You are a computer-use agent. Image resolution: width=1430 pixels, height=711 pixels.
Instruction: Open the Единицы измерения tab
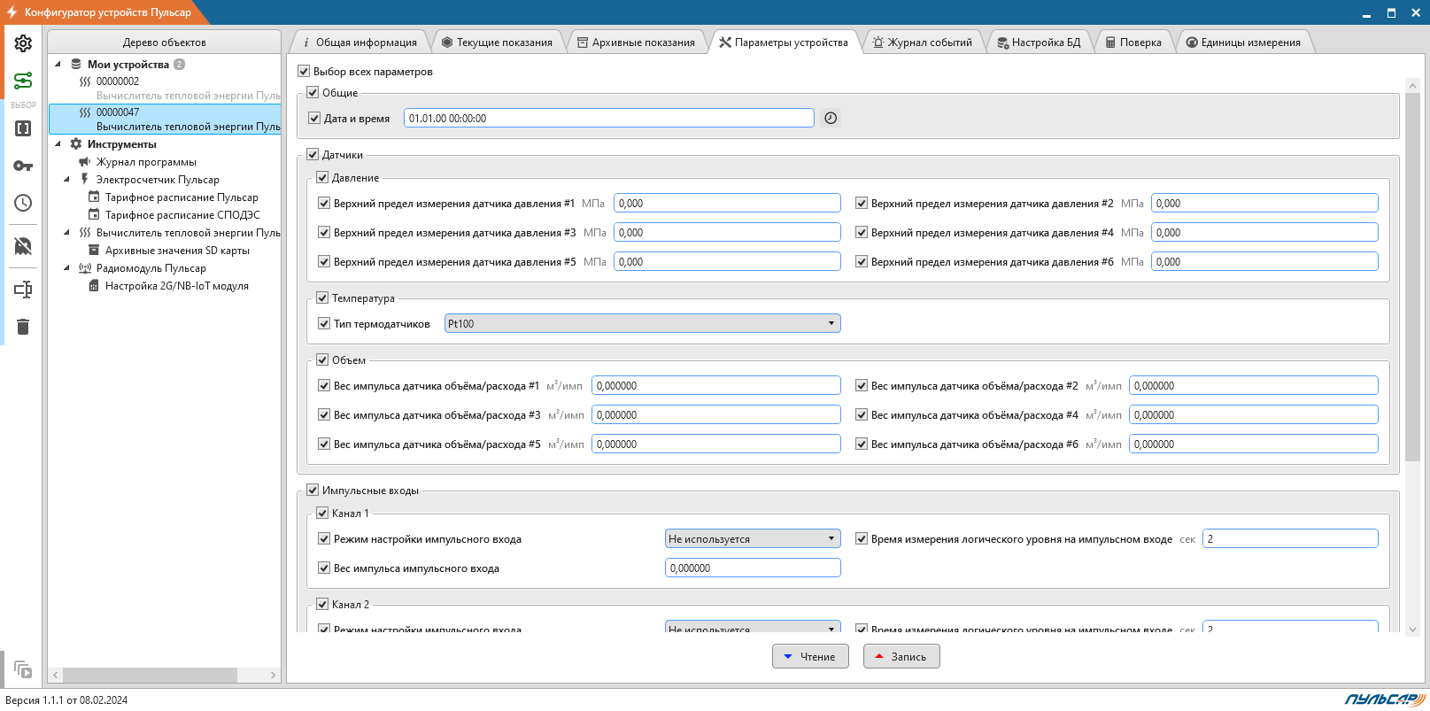point(1243,43)
